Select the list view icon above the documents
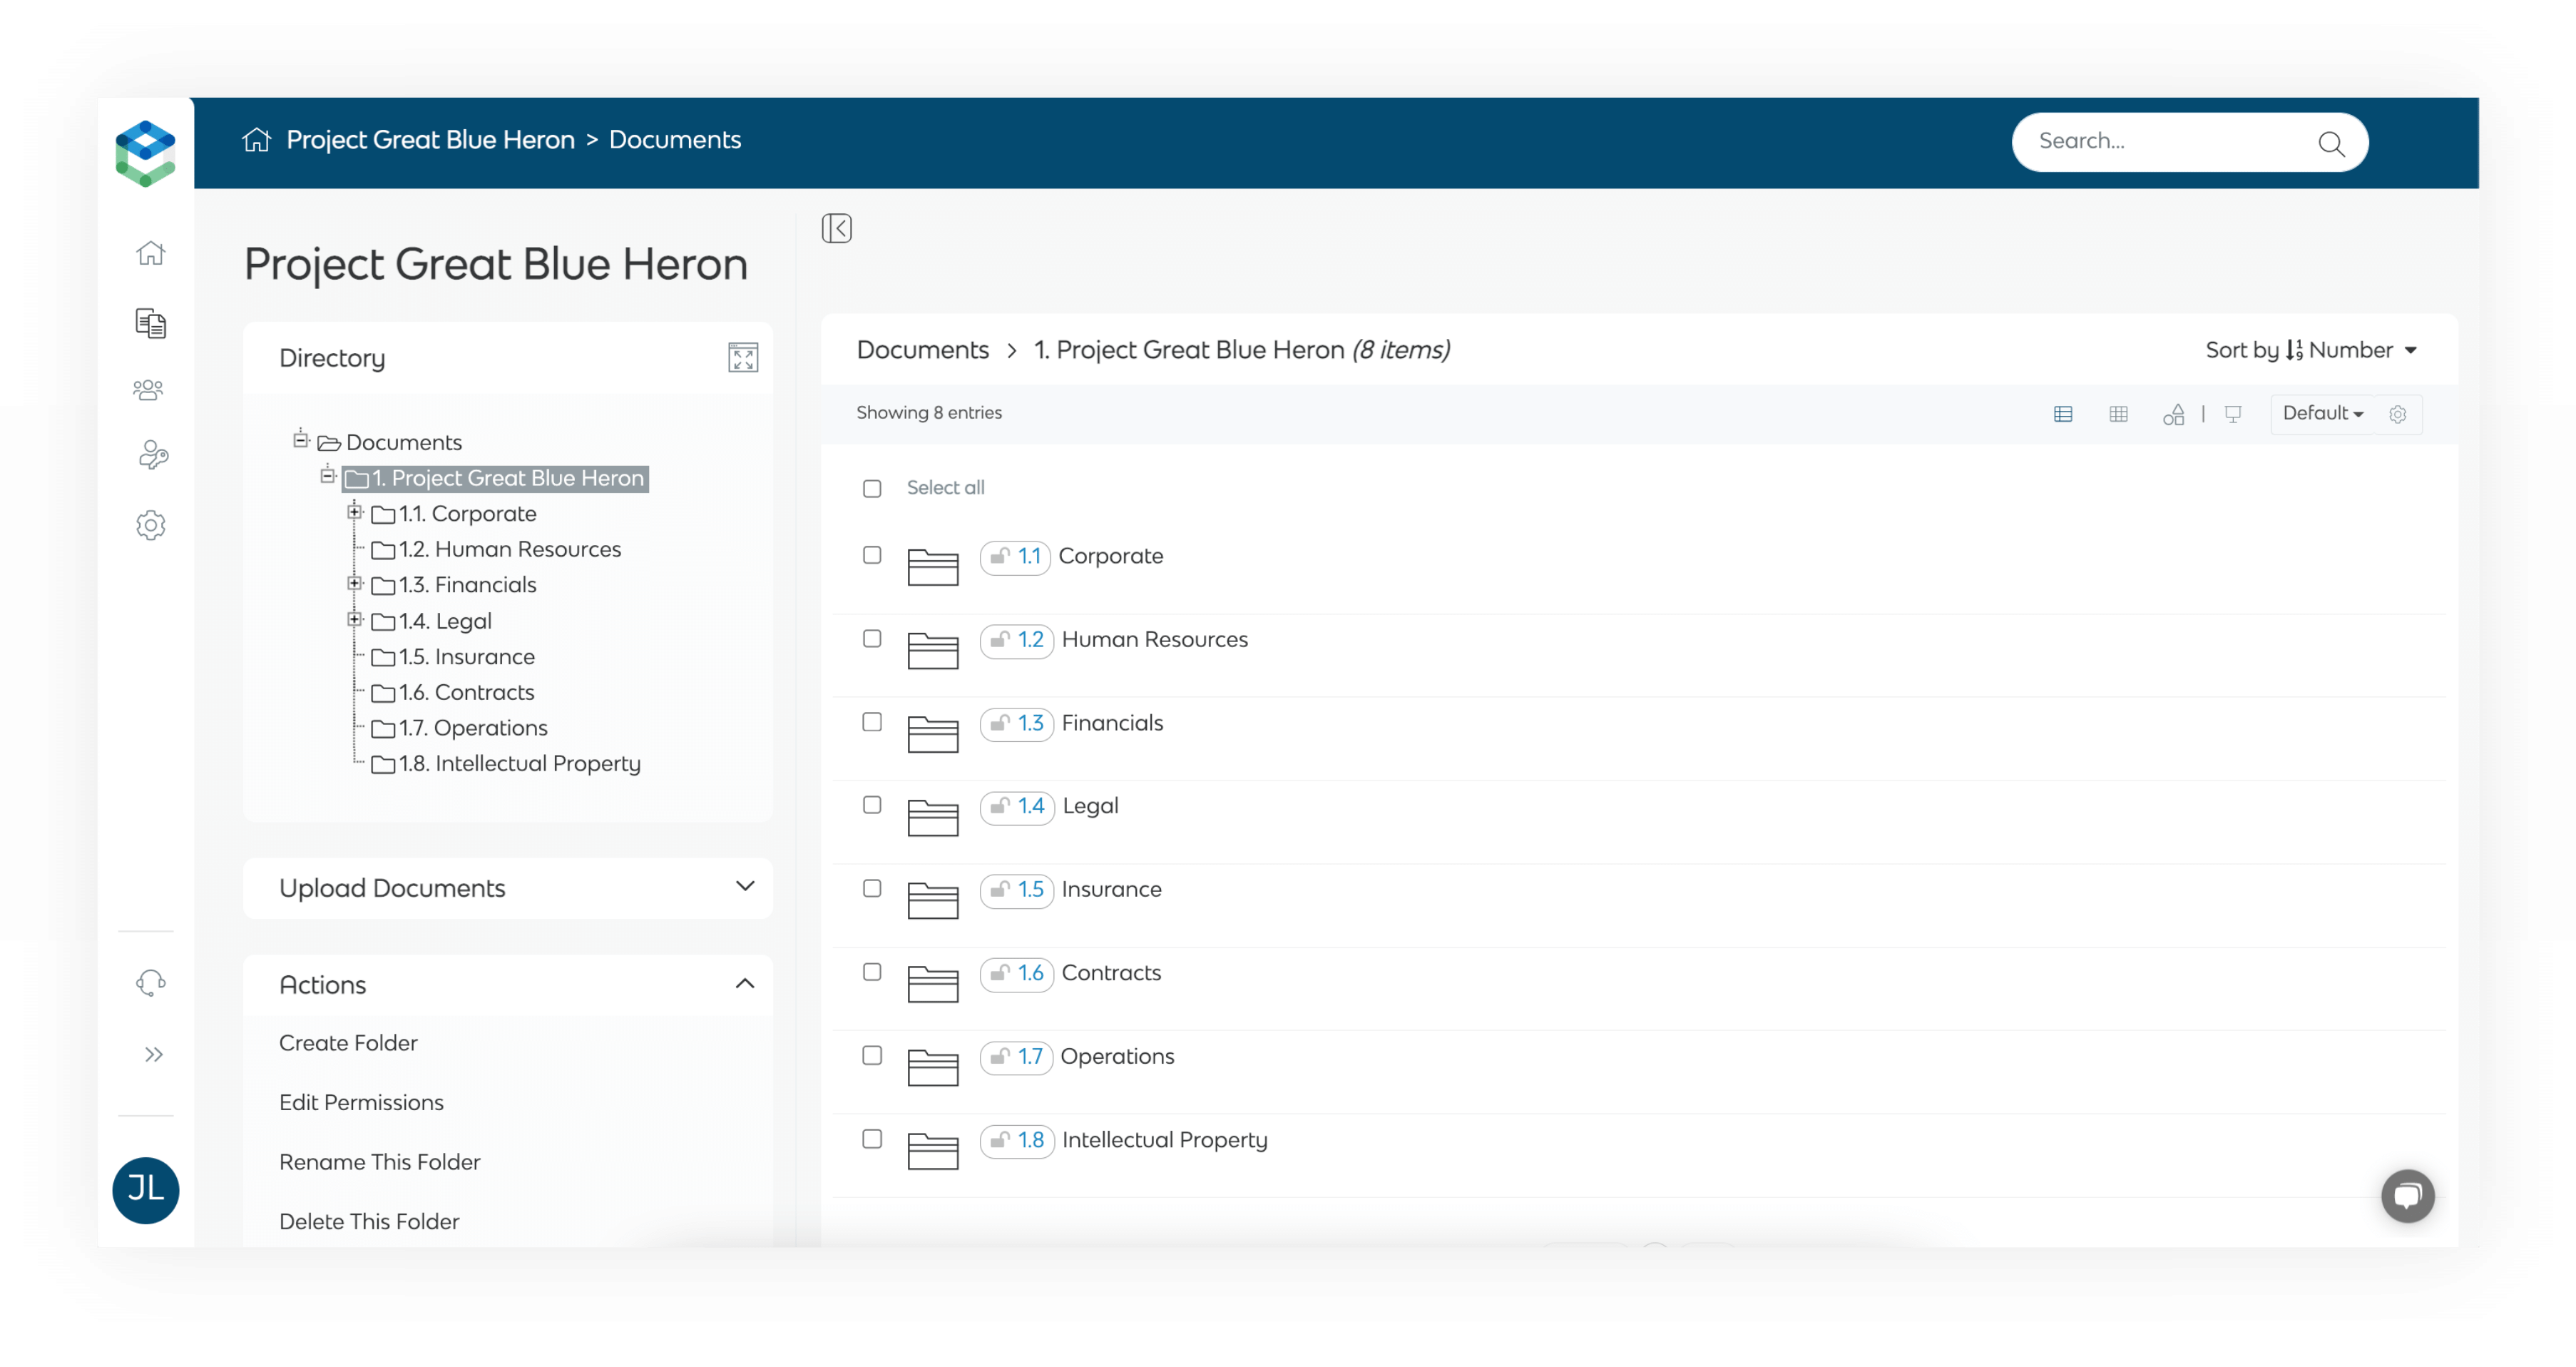Viewport: 2576px width, 1367px height. [2064, 413]
